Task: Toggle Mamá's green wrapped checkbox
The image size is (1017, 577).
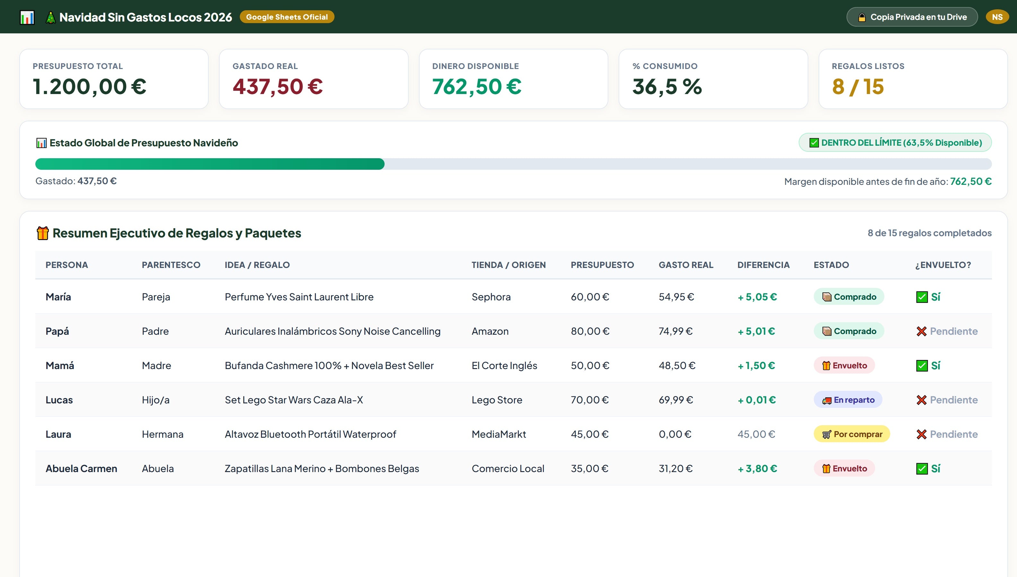Action: 922,366
